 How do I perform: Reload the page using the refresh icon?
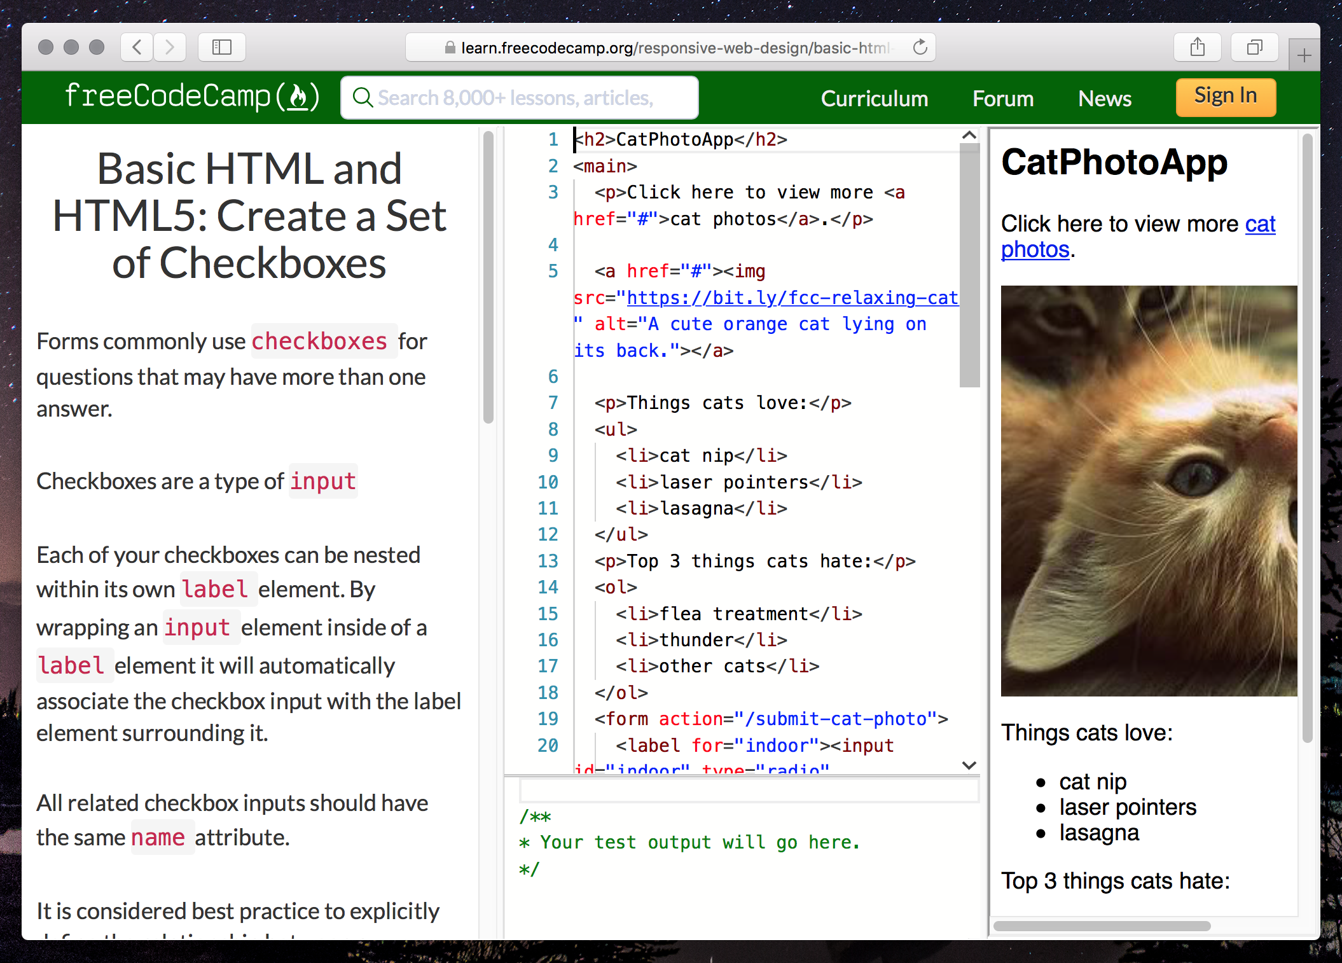point(920,46)
